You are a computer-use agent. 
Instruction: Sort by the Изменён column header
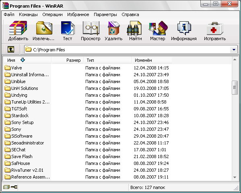point(152,60)
